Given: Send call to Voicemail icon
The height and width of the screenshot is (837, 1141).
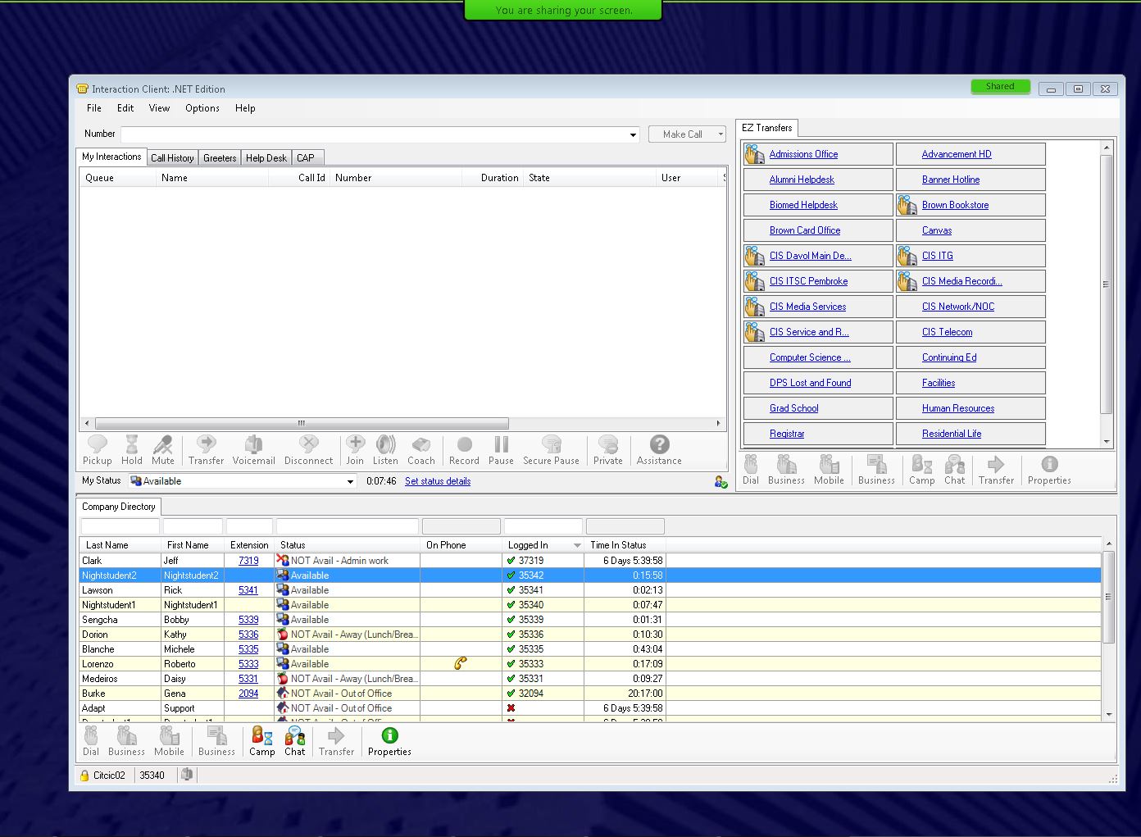Looking at the screenshot, I should 253,444.
